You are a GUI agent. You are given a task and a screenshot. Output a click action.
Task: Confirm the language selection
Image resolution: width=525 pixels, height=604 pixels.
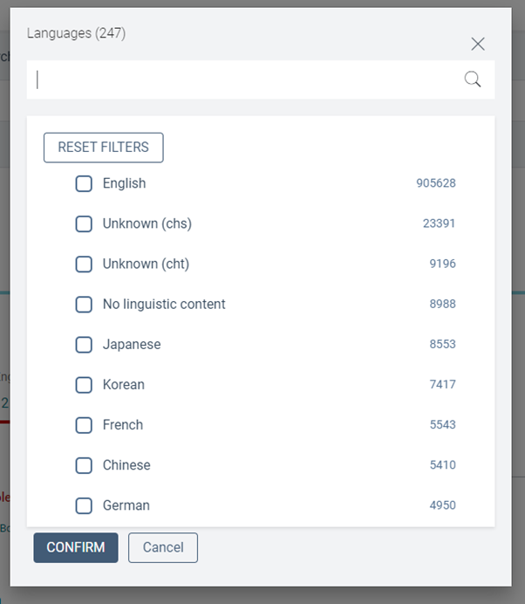76,547
